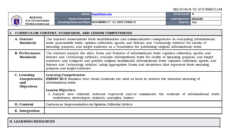Select the 'MATATAG K TO 10 CURRICULUM' header text
The width and height of the screenshot is (229, 128).
(197, 9)
